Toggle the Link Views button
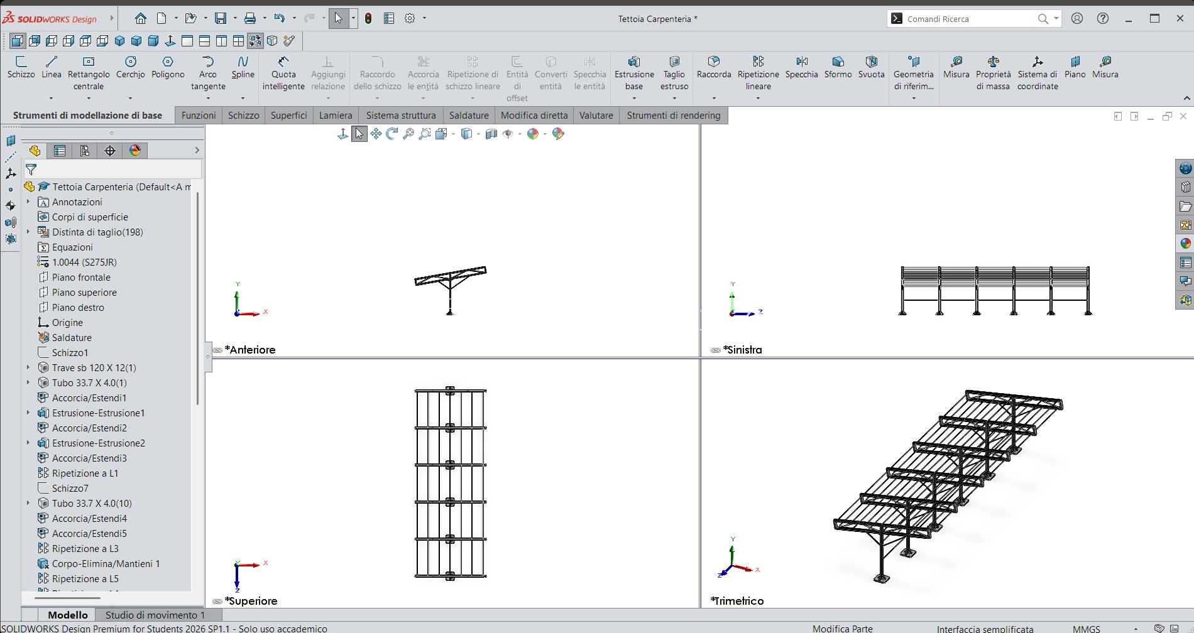The image size is (1194, 633). 255,41
